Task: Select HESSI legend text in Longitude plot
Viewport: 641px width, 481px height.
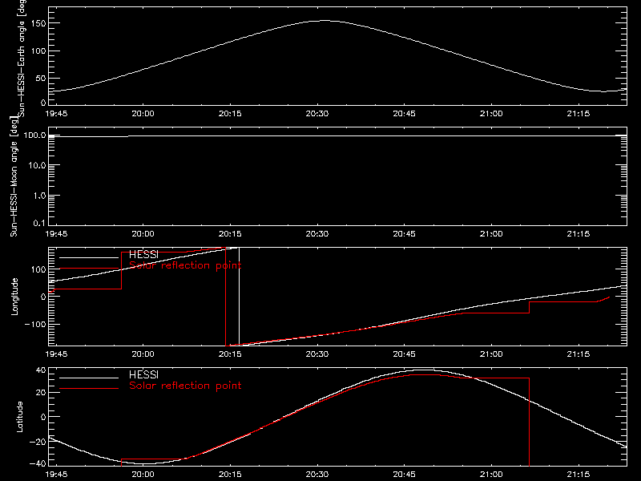Action: (x=143, y=254)
